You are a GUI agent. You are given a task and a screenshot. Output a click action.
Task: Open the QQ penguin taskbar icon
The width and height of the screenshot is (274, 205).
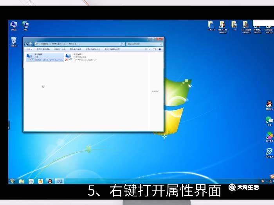pos(50,181)
